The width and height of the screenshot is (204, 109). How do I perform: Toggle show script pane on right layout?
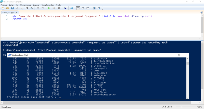click(83, 8)
